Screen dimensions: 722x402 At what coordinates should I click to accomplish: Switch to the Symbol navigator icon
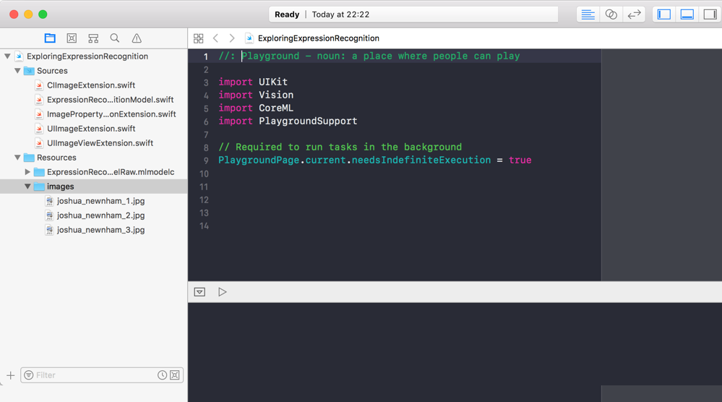pos(93,38)
